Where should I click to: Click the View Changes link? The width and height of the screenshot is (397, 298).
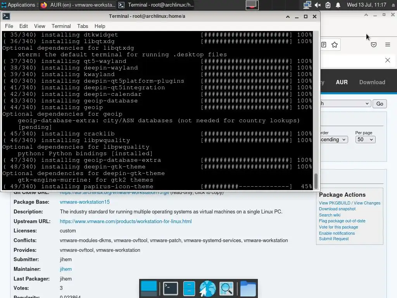point(367,203)
